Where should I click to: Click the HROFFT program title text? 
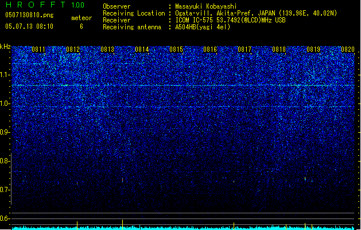pos(36,5)
